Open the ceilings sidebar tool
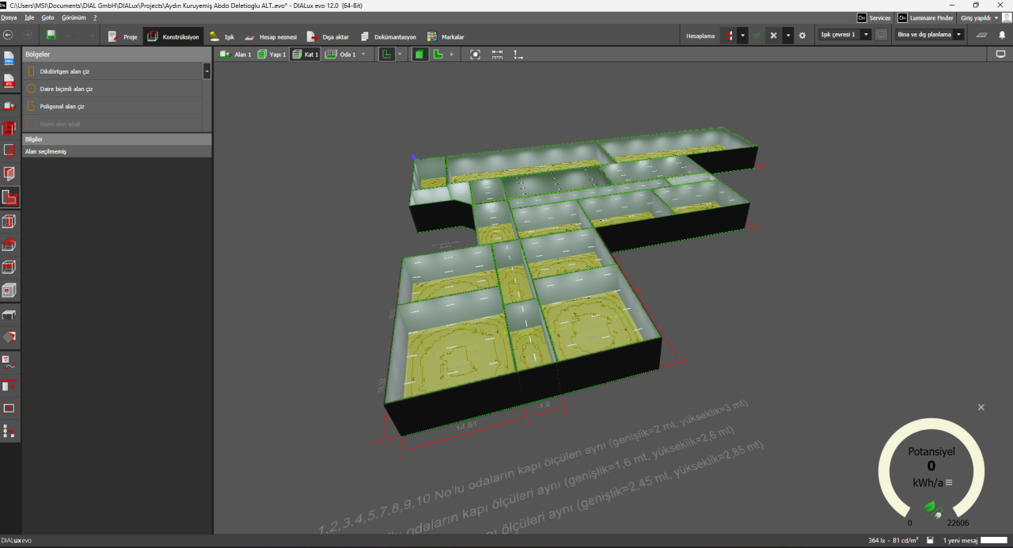Screen dimensions: 1013x548 pos(9,267)
